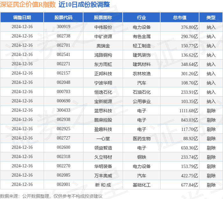Click stock code 300433
This screenshot has width=223, height=199.
(x=63, y=110)
